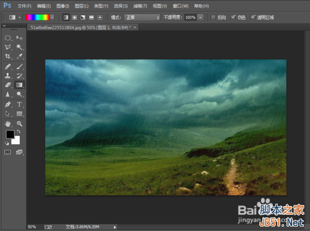Open the 图层(L) layer menu

tap(82, 6)
